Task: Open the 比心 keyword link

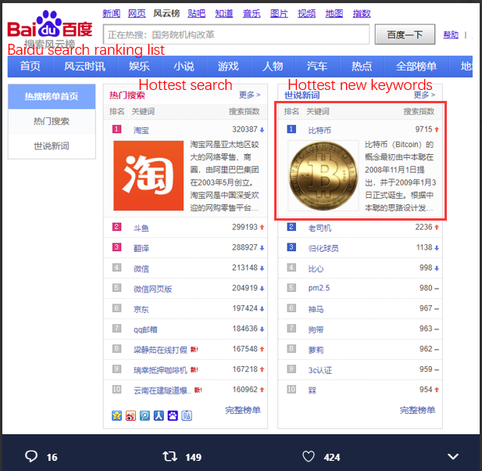Action: tap(316, 268)
